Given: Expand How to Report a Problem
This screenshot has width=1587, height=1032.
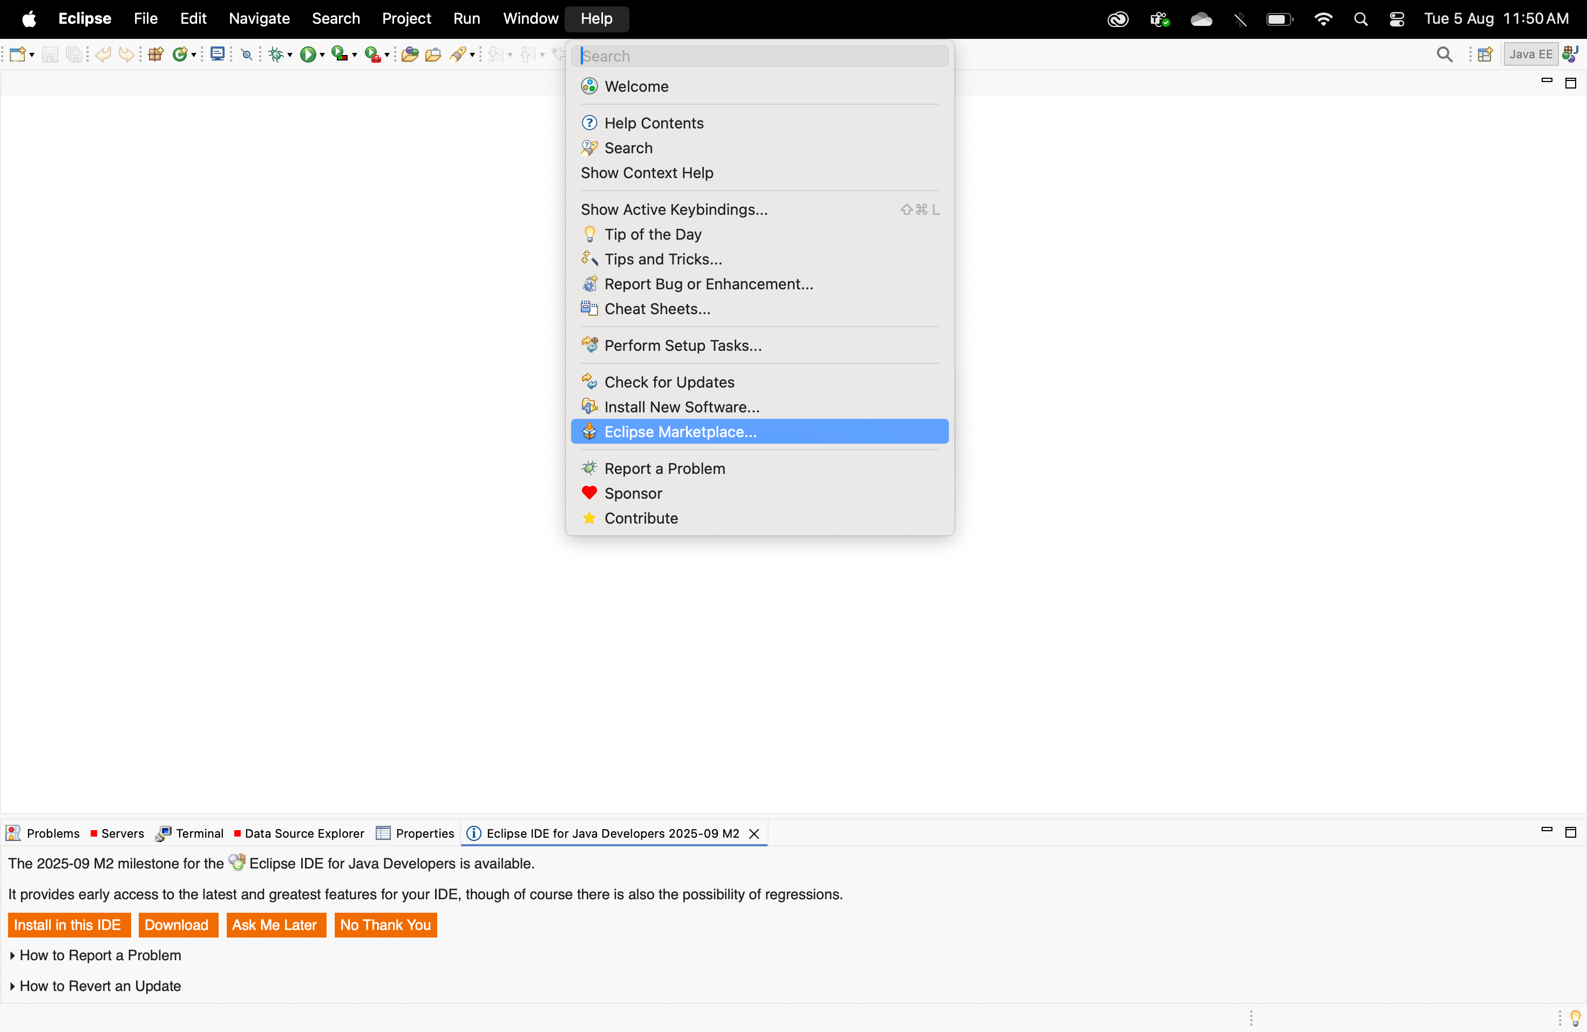Looking at the screenshot, I should (96, 955).
